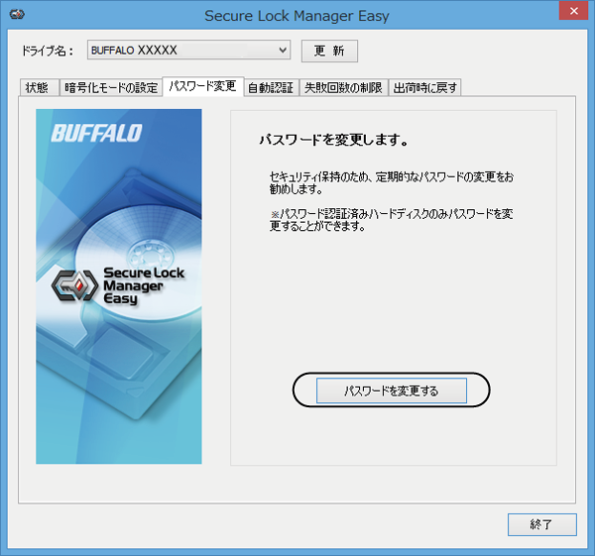
Task: Click the ドライブ名 label
Action: coord(48,51)
